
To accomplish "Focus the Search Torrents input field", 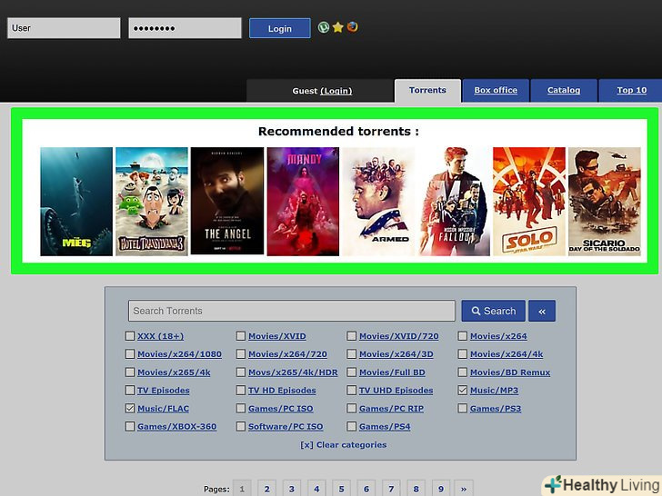I will 291,311.
